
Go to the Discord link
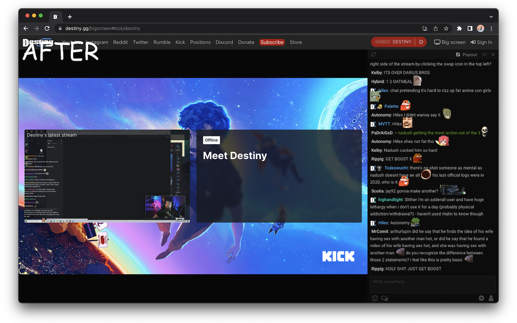pyautogui.click(x=224, y=42)
